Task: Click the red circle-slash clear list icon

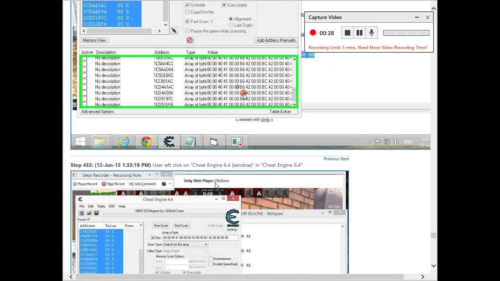Action: [190, 40]
